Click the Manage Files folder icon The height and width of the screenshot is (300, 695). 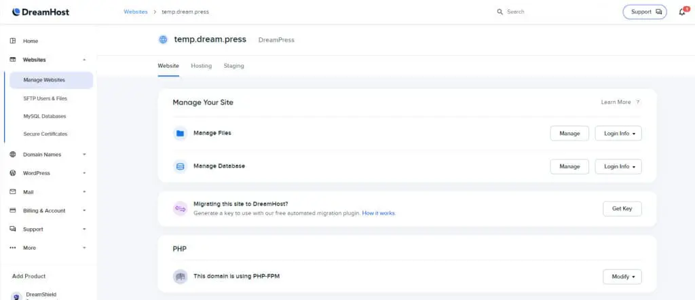[x=180, y=133]
